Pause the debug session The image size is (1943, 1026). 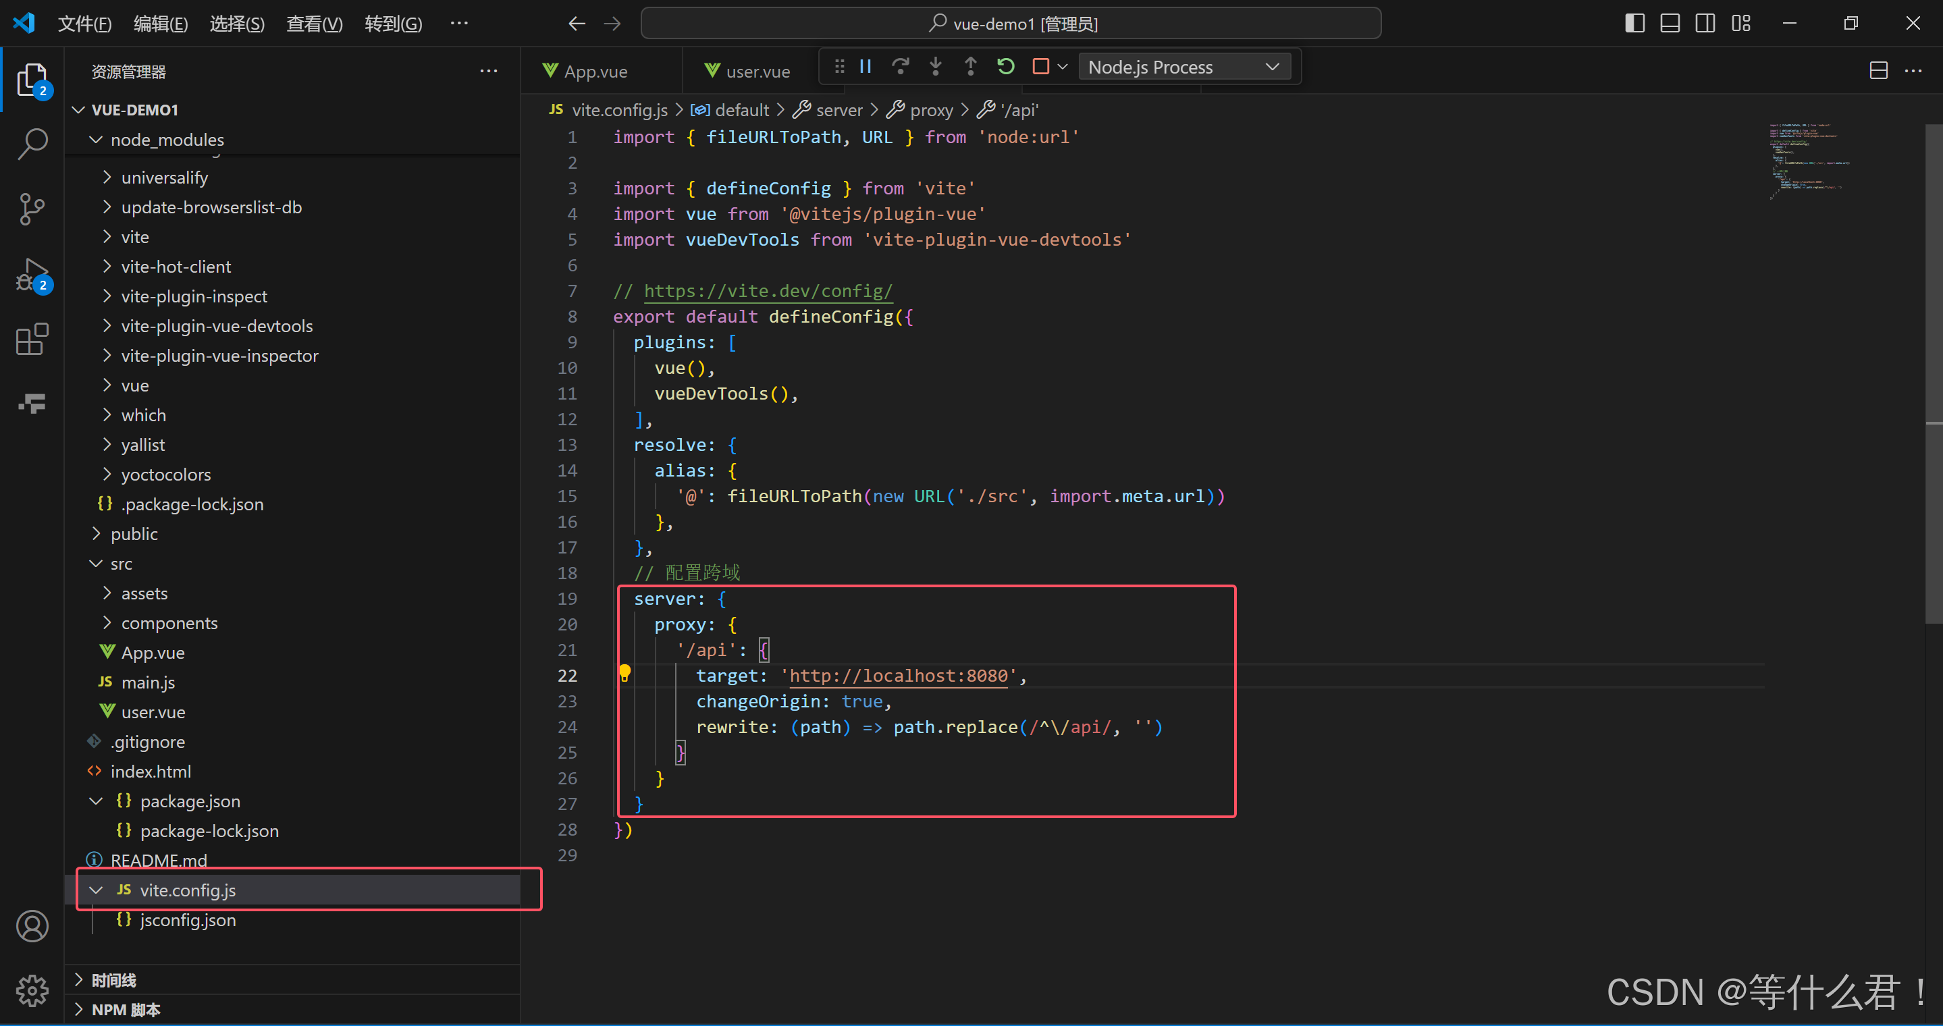click(865, 67)
